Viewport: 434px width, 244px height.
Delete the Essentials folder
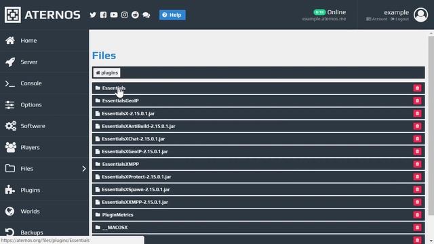[x=417, y=88]
